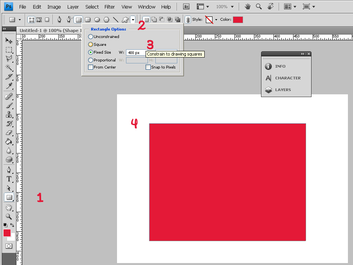Choose the Proportional radio option

pos(91,60)
